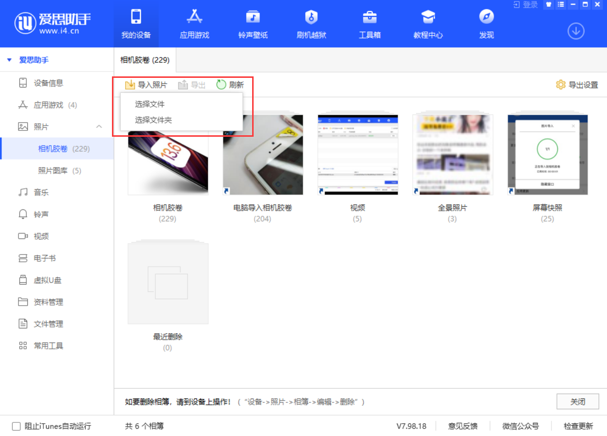The image size is (607, 436).
Task: Open 应用游戏 from the top navigation
Action: pos(194,23)
